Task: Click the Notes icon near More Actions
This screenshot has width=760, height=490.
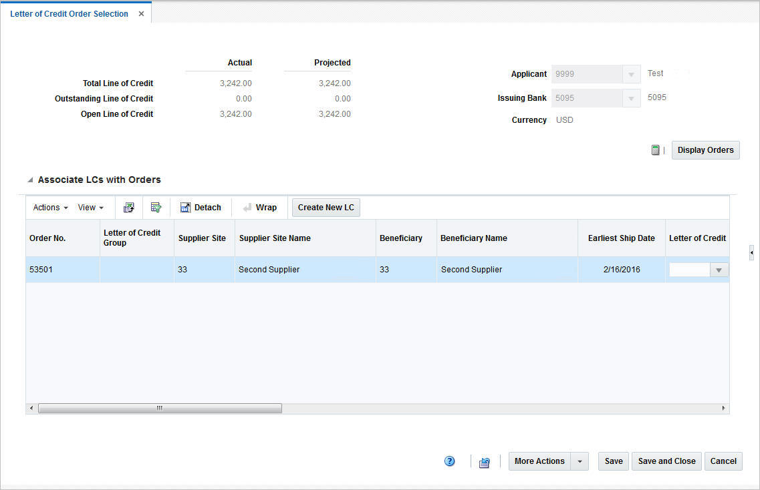Action: (484, 461)
